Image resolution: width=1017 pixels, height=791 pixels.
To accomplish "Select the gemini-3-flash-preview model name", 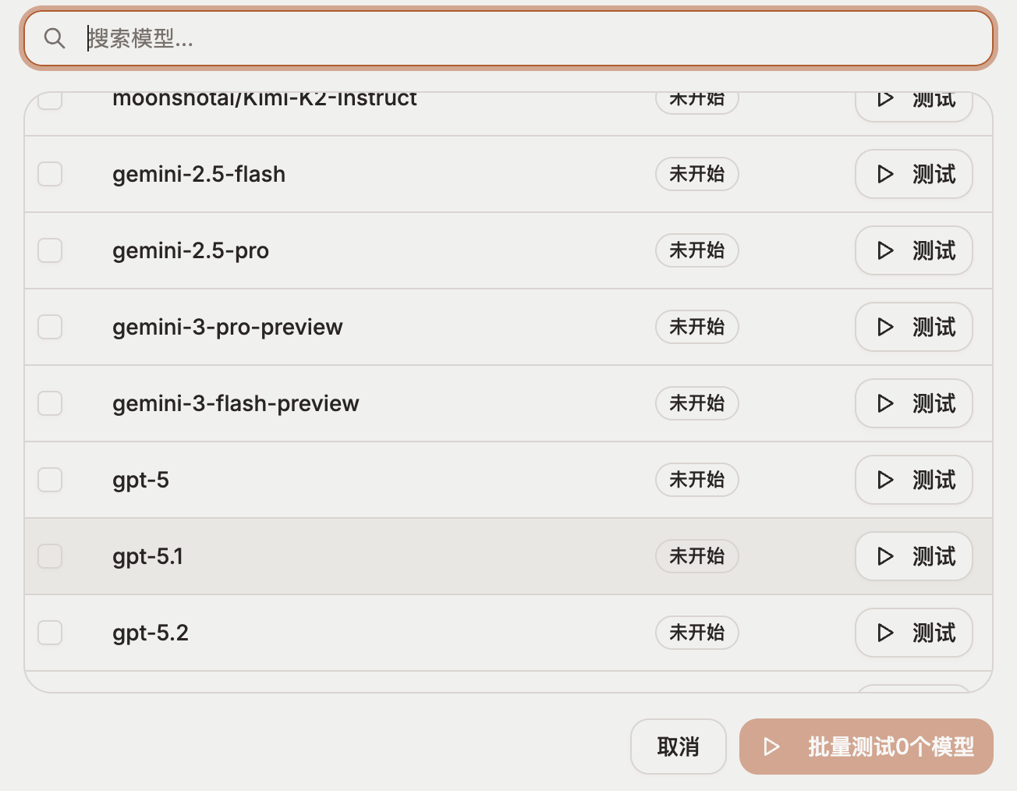I will [x=236, y=403].
